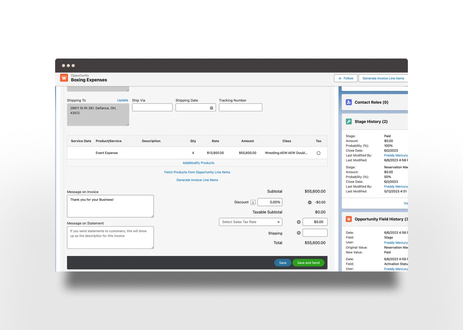Image resolution: width=463 pixels, height=330 pixels.
Task: Click the Event Expense product cell
Action: [106, 153]
